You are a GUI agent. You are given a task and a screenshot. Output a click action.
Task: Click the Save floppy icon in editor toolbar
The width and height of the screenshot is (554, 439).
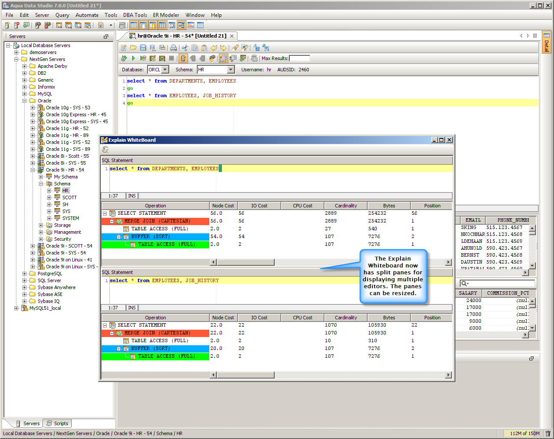[x=143, y=48]
